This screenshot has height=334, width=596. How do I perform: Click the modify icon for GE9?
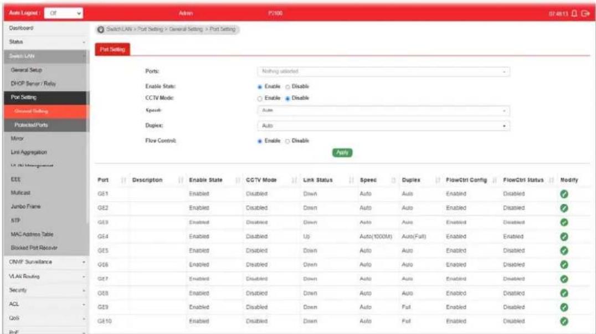pos(564,307)
